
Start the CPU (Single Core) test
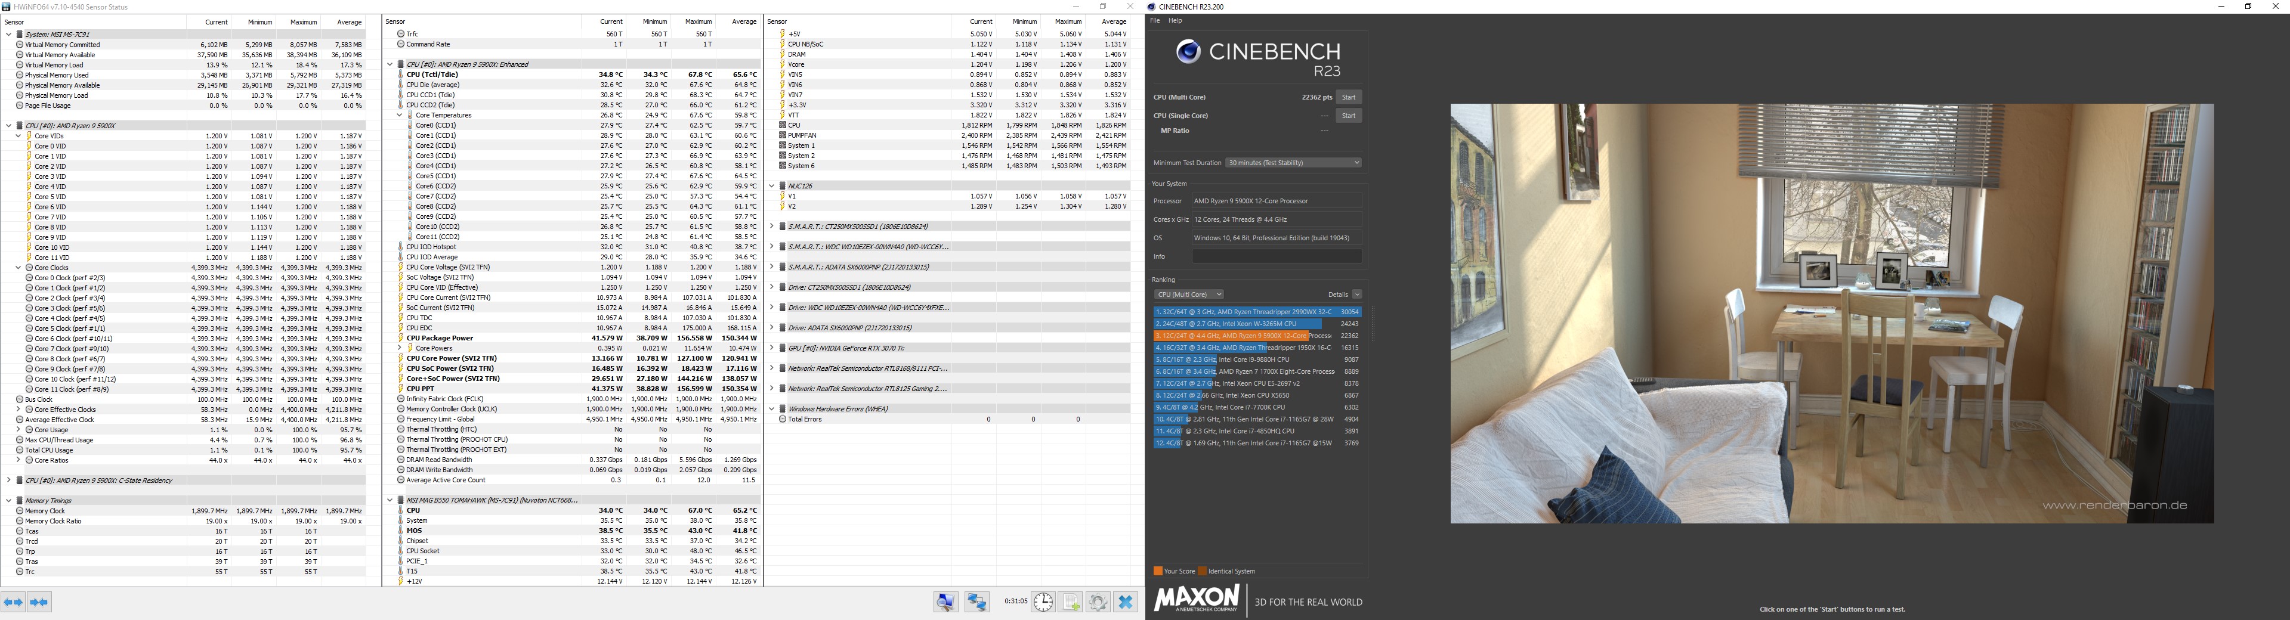1349,116
